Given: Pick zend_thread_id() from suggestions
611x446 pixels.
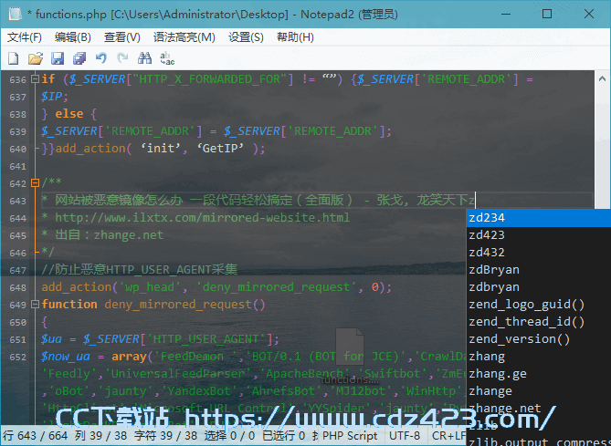Looking at the screenshot, I should 539,321.
